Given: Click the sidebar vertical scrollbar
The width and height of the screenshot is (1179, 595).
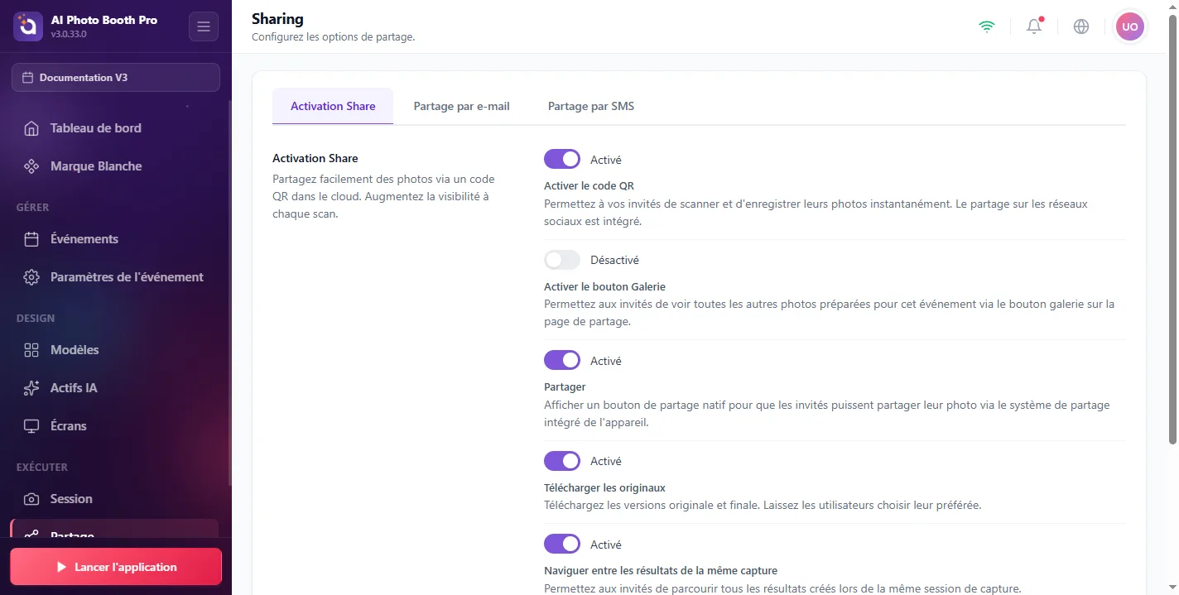Looking at the screenshot, I should (x=229, y=294).
